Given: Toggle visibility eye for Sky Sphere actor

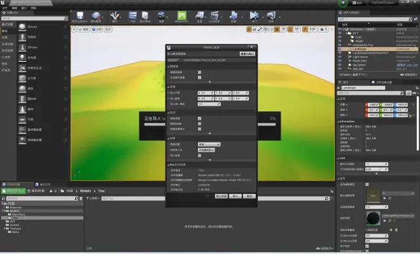Looking at the screenshot, I should [x=340, y=65].
